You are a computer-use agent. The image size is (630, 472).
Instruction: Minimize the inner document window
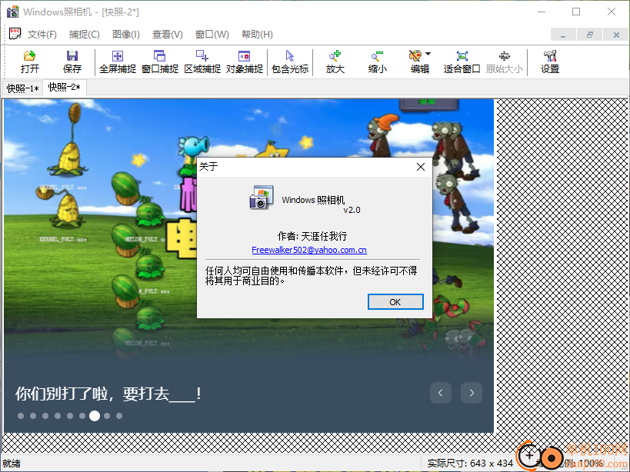click(563, 35)
